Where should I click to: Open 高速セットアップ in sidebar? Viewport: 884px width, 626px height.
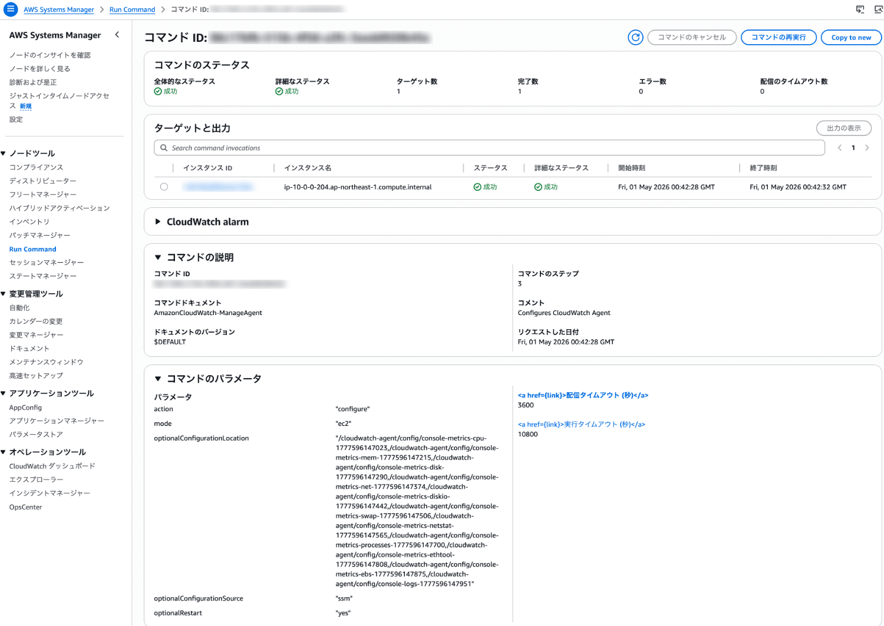pyautogui.click(x=36, y=376)
